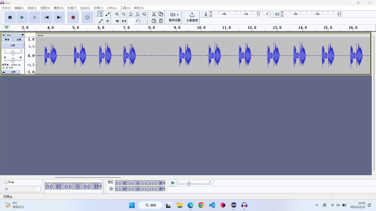The height and width of the screenshot is (211, 376).
Task: Toggle the track Mute button
Action: 7,40
